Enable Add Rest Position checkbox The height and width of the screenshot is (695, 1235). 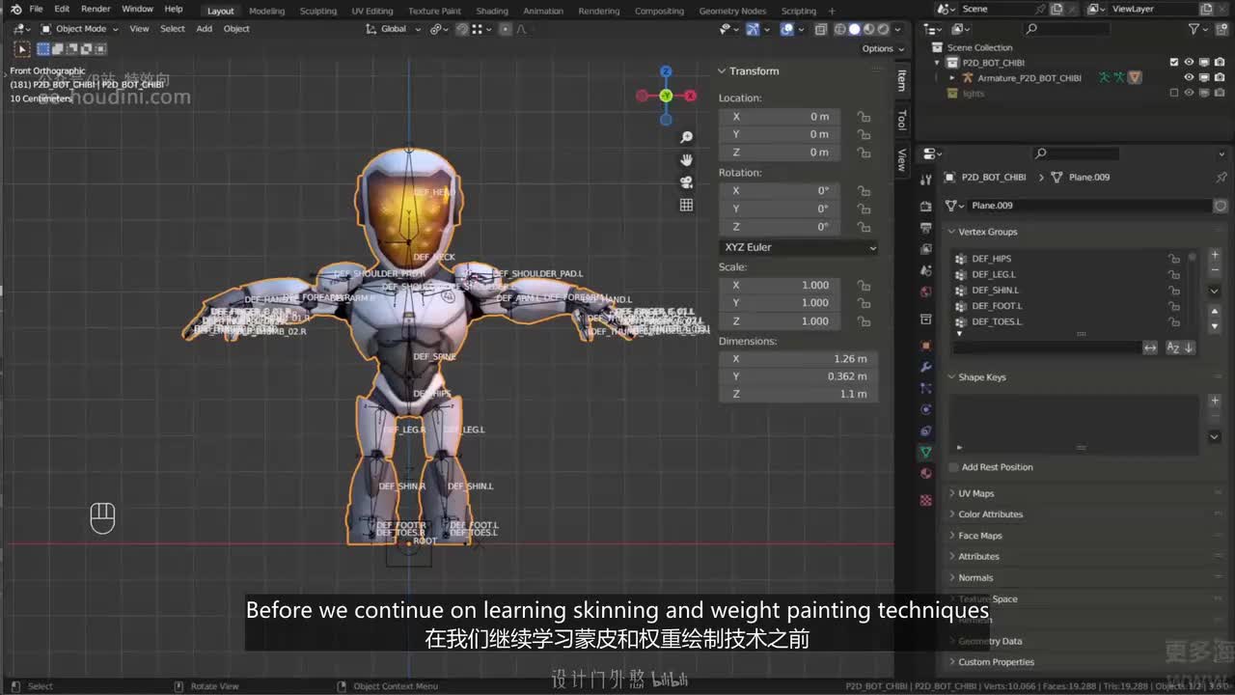[x=953, y=467]
